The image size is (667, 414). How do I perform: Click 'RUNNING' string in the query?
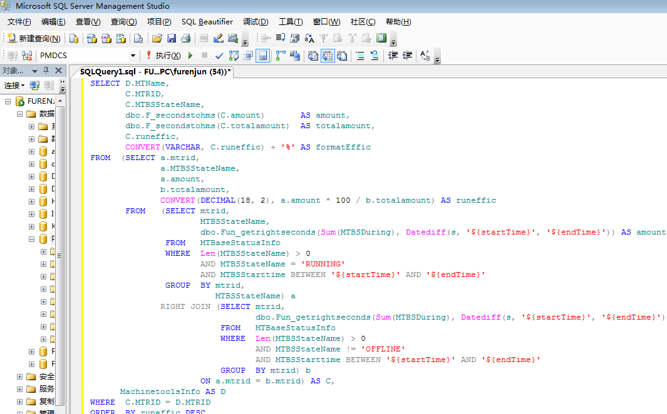[323, 264]
